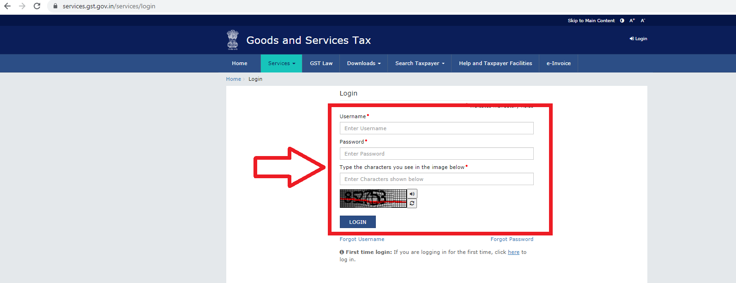Click Skip to Main Content link

pyautogui.click(x=591, y=20)
